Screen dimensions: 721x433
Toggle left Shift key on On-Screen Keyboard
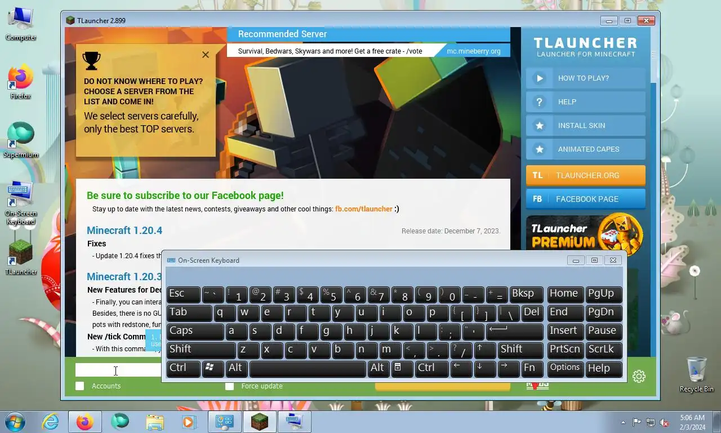(x=201, y=350)
